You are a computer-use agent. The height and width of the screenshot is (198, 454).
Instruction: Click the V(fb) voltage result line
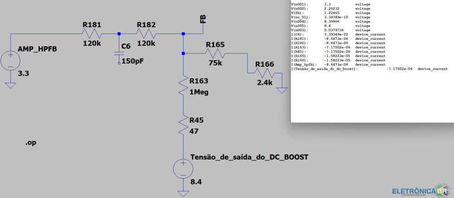point(331,13)
